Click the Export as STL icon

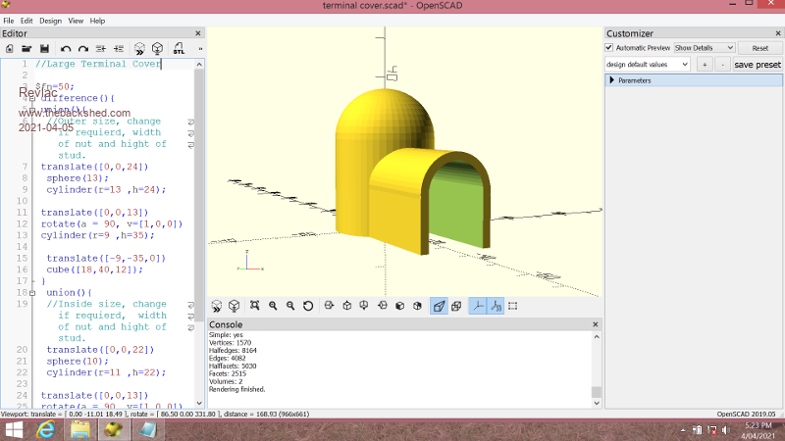click(179, 48)
